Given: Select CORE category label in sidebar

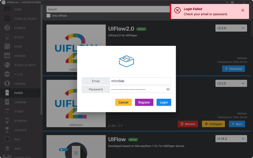Looking at the screenshot, I should coord(18,10).
